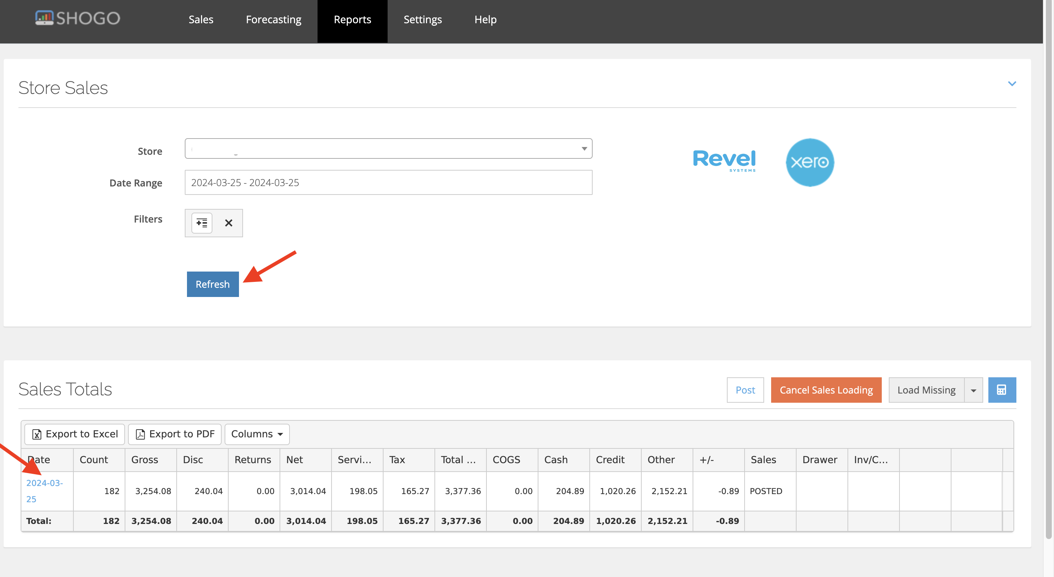Sort by the Date column header
Viewport: 1054px width, 577px height.
click(x=47, y=460)
